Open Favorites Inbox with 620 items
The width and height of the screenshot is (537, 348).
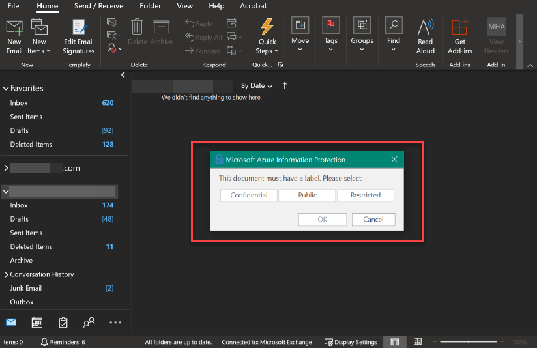point(62,103)
